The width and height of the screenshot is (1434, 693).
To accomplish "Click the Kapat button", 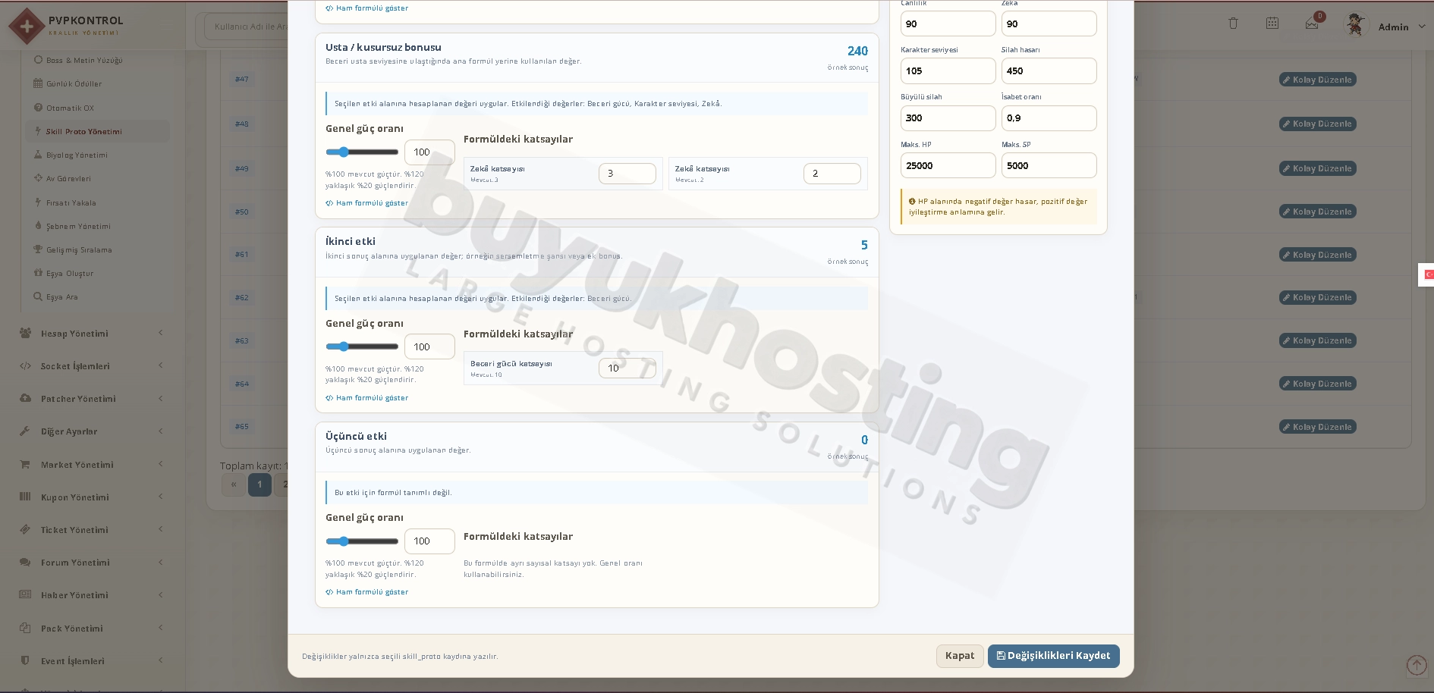I will click(960, 656).
